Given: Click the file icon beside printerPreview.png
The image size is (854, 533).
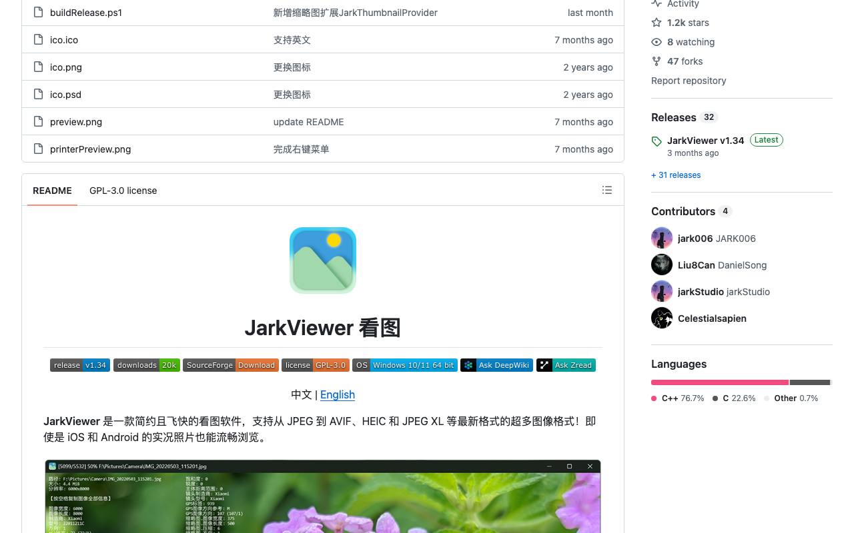Looking at the screenshot, I should 38,149.
